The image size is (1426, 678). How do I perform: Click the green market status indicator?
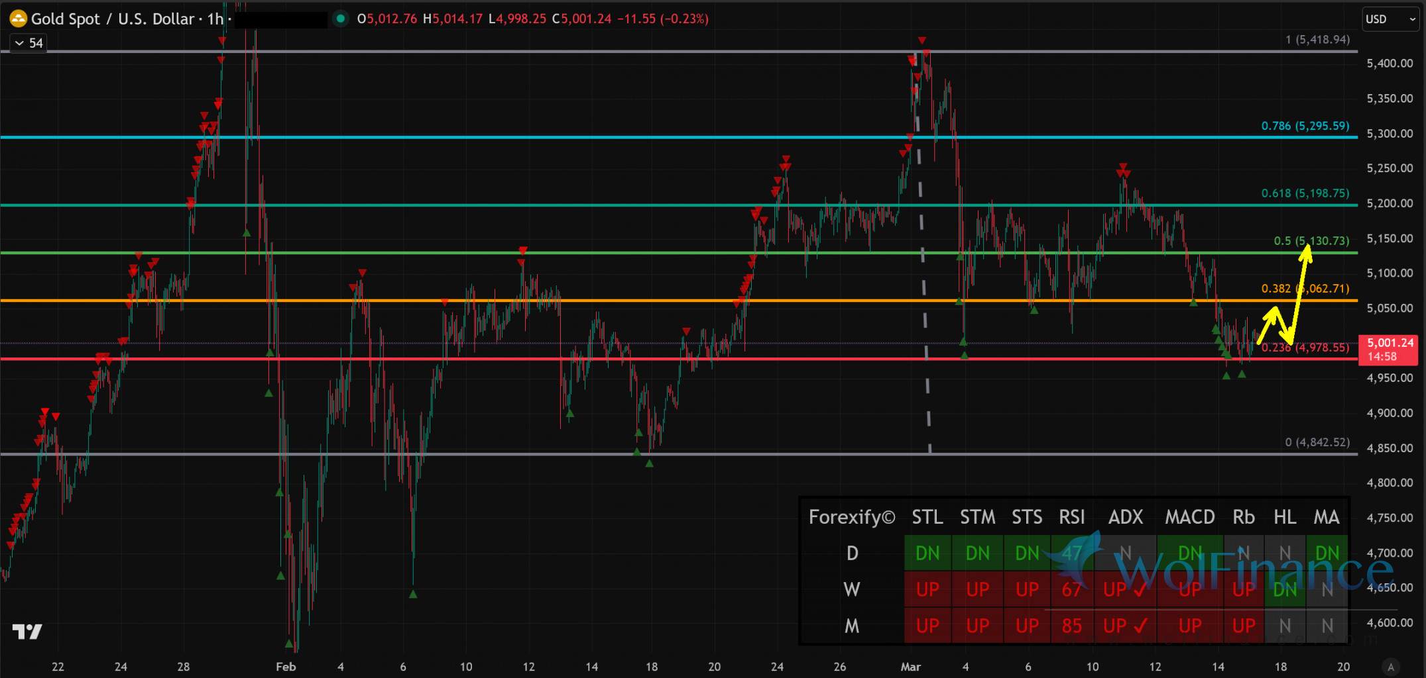pyautogui.click(x=340, y=19)
